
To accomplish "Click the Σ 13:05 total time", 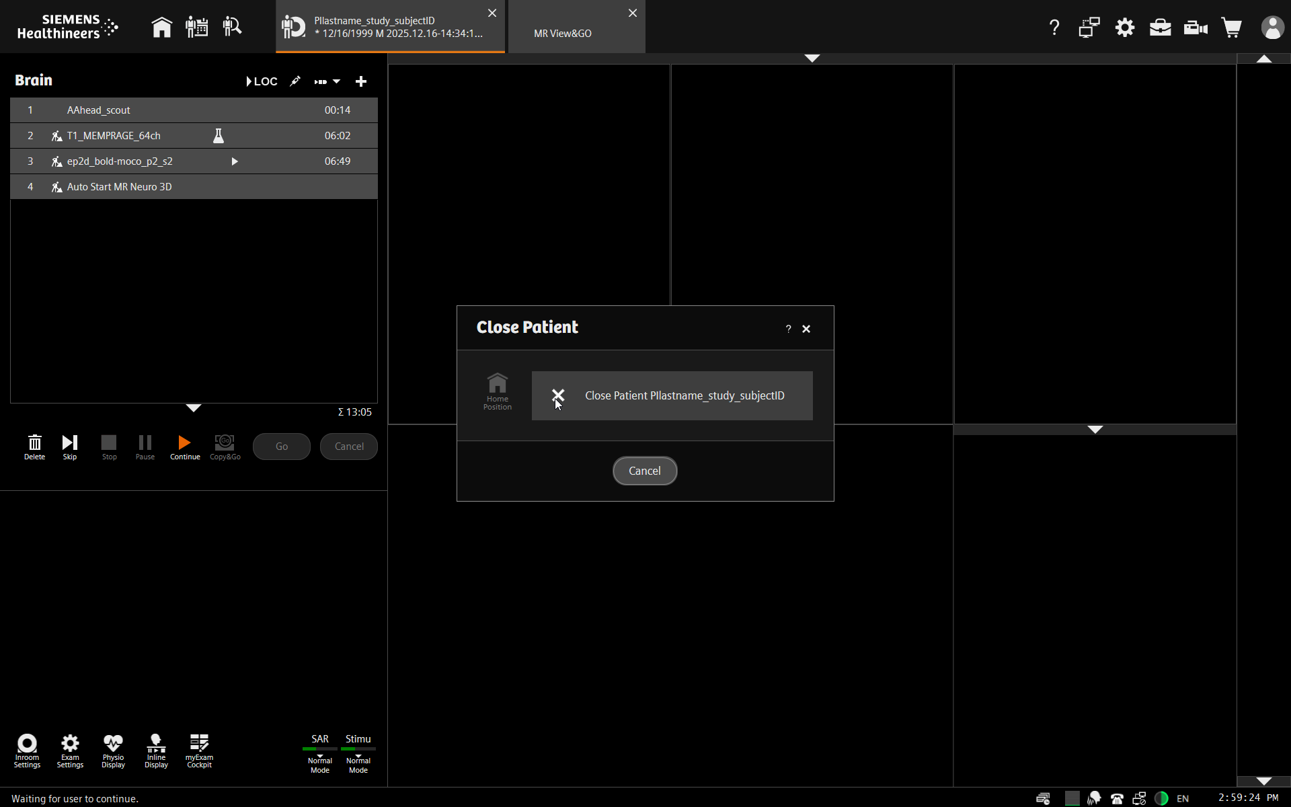I will click(354, 412).
